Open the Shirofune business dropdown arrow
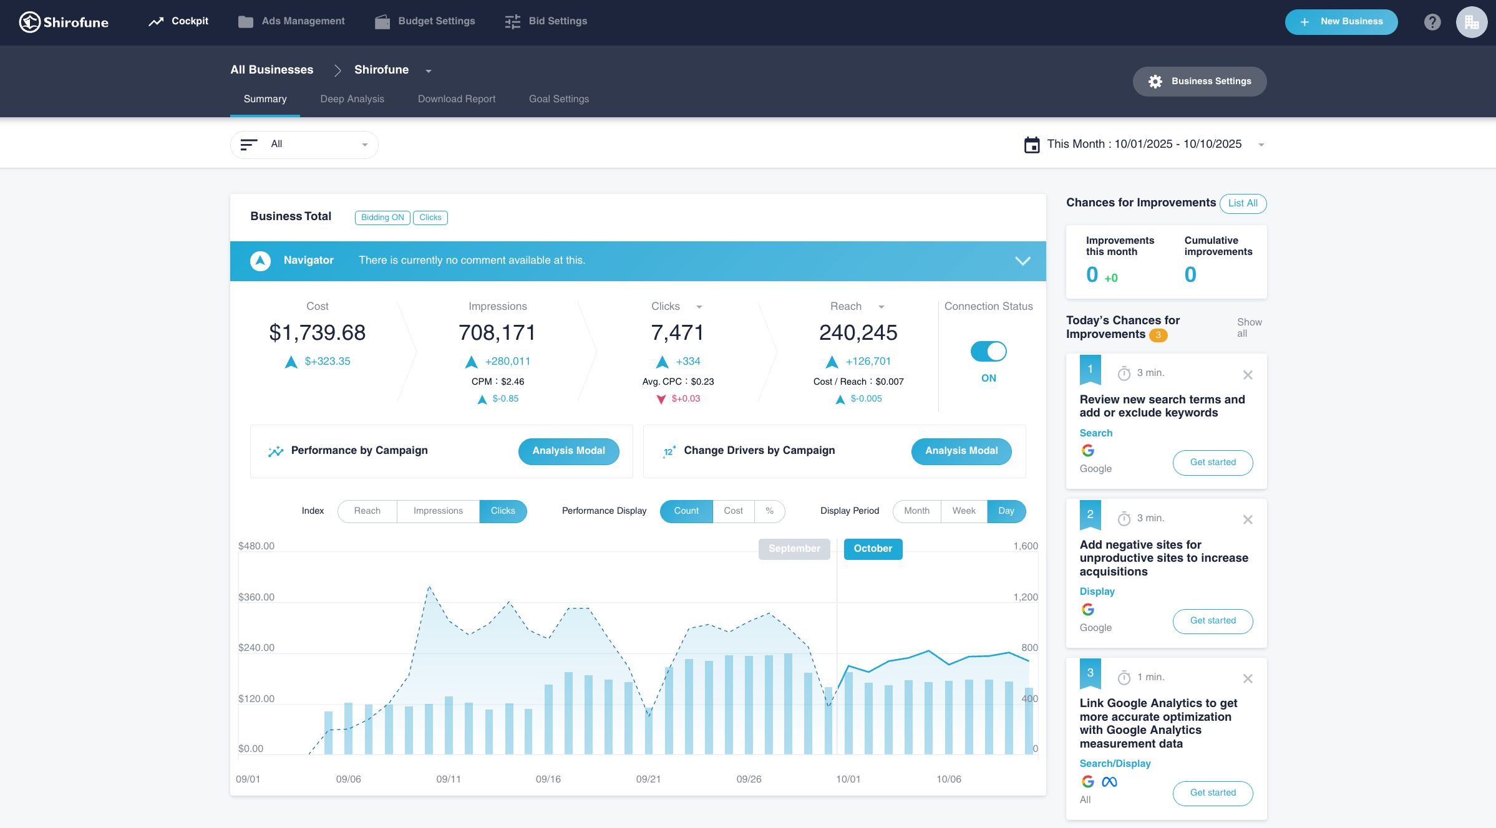1496x828 pixels. (x=429, y=71)
